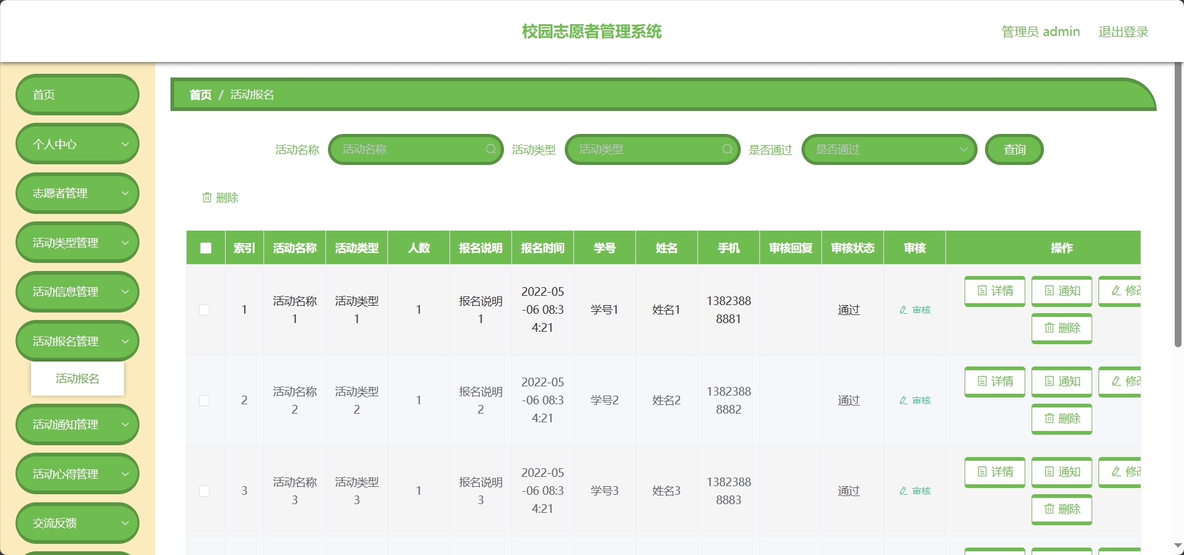Click the 报名时间 column header
The width and height of the screenshot is (1184, 555).
542,248
